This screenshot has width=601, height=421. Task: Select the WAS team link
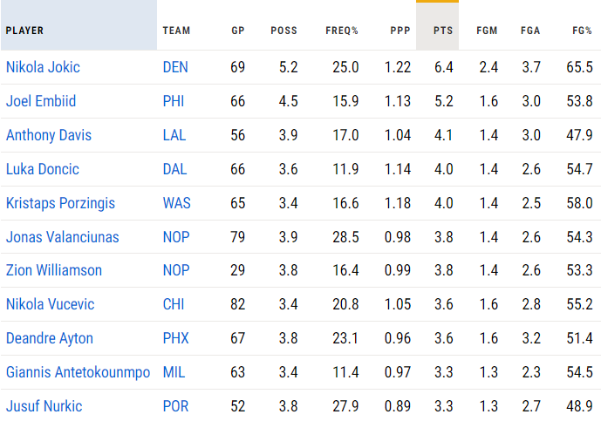[175, 203]
